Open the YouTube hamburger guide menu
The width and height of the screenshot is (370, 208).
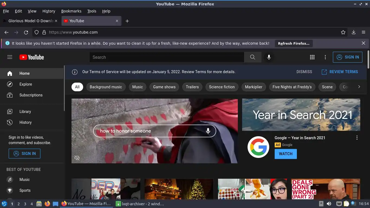point(10,57)
